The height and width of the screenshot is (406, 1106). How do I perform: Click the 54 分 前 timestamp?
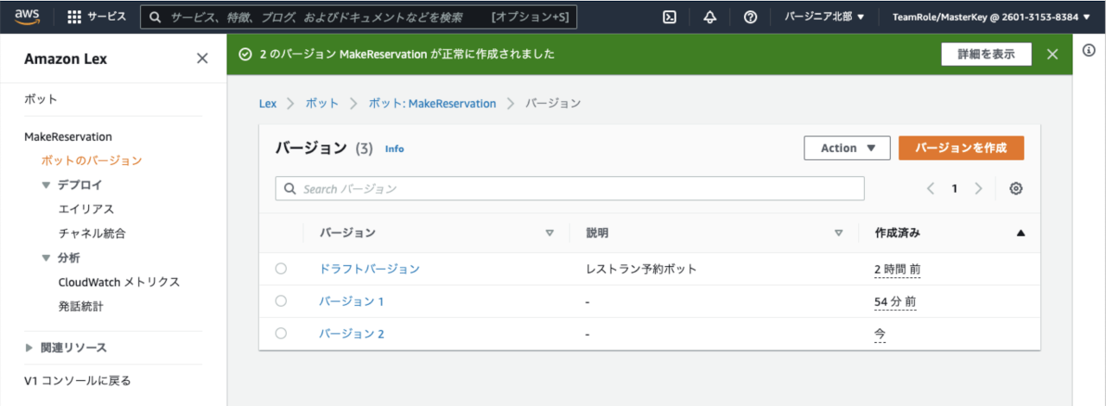(895, 301)
